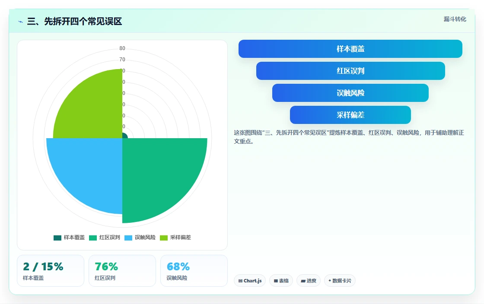Click the 样本覆盖 funnel bar

click(x=350, y=49)
